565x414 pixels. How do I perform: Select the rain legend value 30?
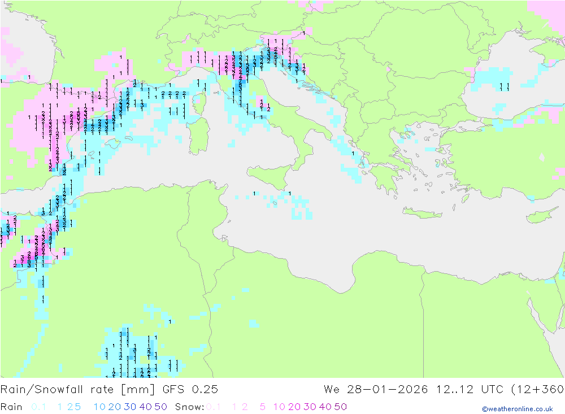pyautogui.click(x=130, y=407)
